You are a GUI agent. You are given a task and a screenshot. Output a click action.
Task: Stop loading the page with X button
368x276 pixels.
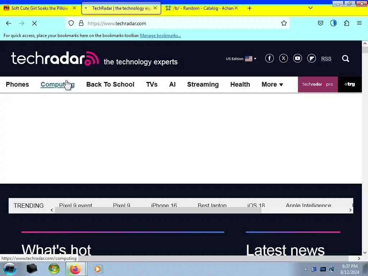(x=34, y=23)
